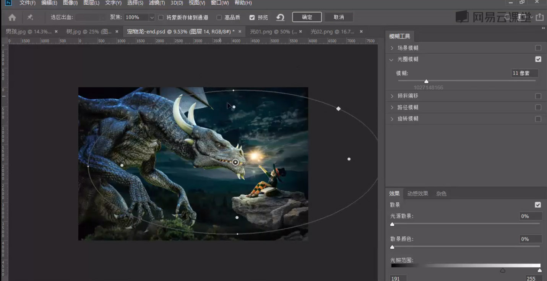547x281 pixels.
Task: Select the blur pin tool icon
Action: click(30, 17)
